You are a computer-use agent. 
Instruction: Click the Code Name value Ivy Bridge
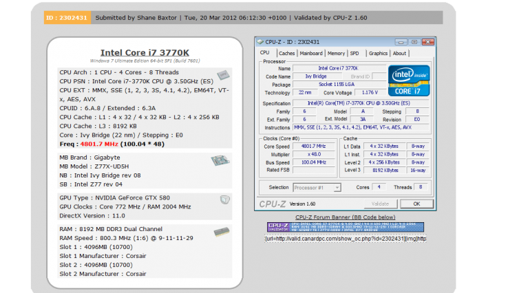click(x=316, y=76)
